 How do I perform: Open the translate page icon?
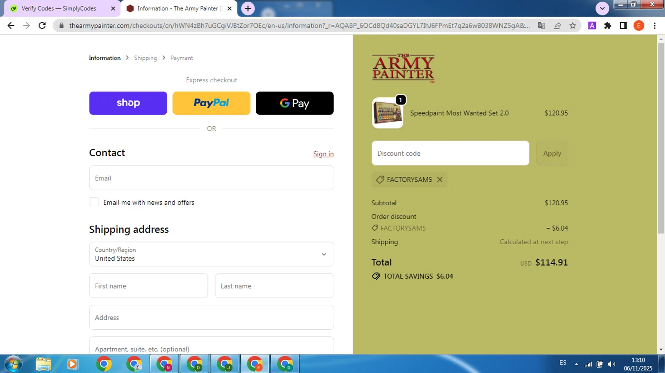click(x=541, y=26)
